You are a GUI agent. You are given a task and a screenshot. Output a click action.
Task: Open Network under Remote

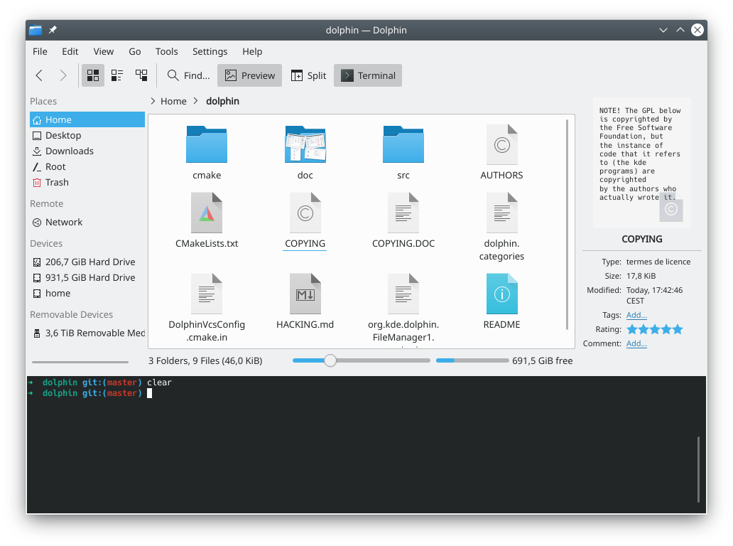coord(87,223)
